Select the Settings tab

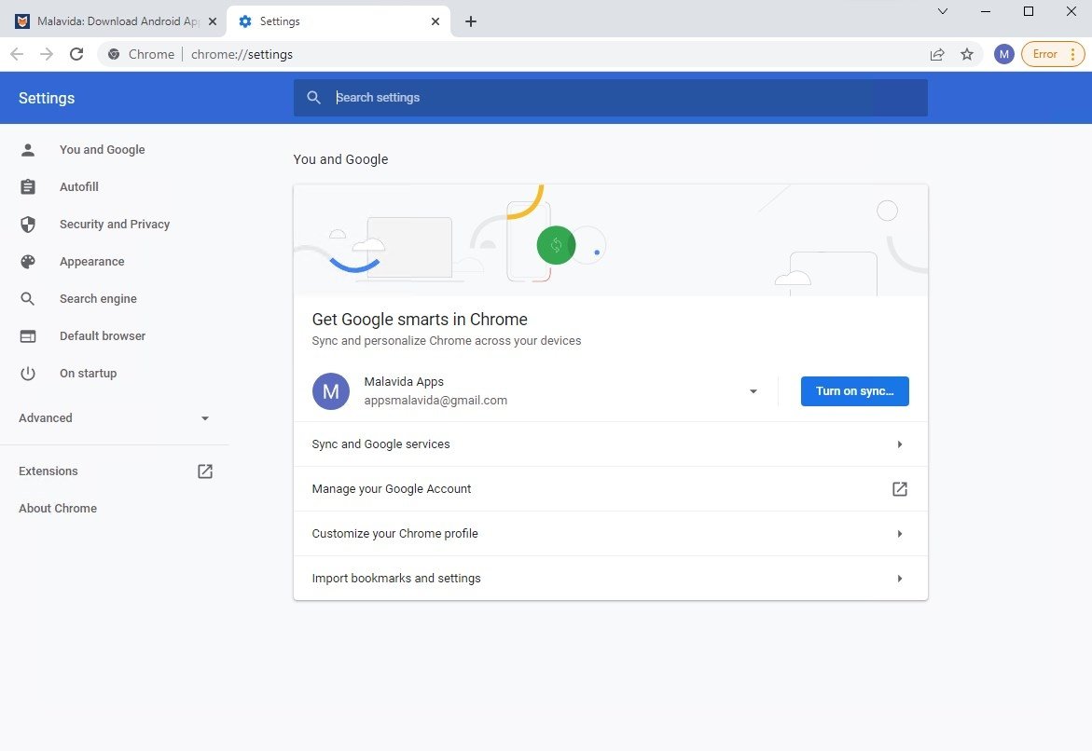click(x=339, y=21)
